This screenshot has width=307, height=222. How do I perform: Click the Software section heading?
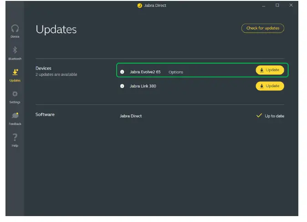pos(45,114)
